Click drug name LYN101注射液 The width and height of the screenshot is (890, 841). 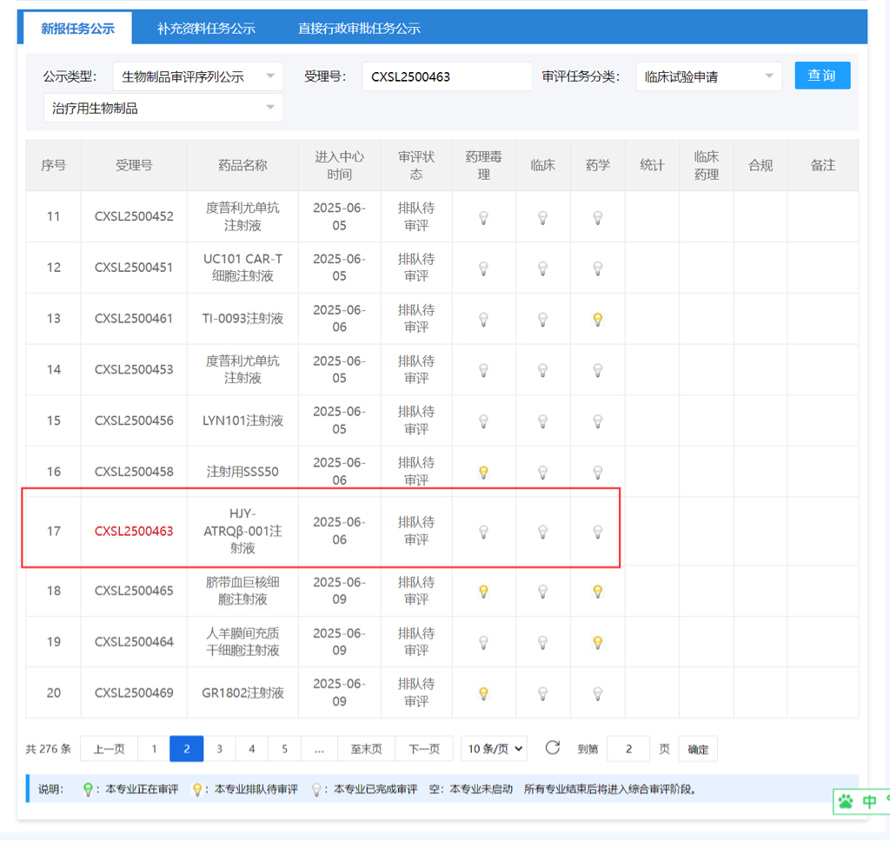point(243,420)
